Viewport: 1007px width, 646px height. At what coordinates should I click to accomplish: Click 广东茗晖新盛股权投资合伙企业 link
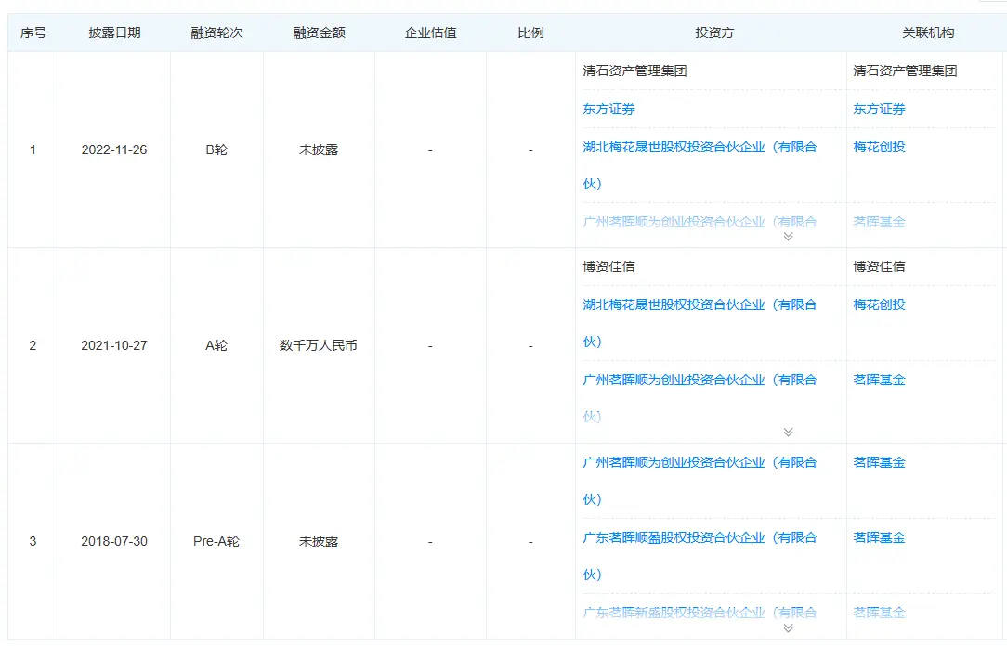[697, 613]
